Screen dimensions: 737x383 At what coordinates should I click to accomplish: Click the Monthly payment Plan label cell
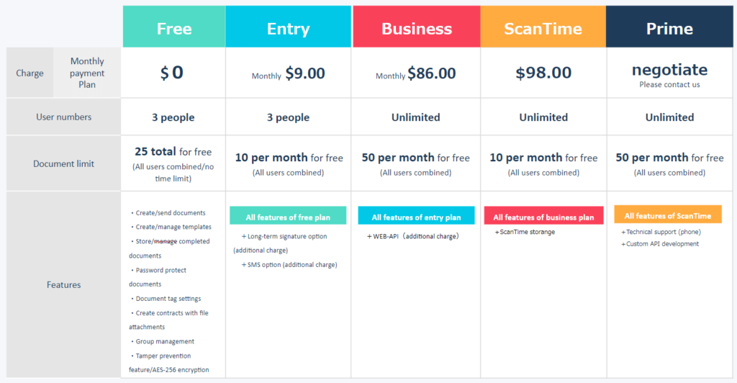tap(87, 73)
